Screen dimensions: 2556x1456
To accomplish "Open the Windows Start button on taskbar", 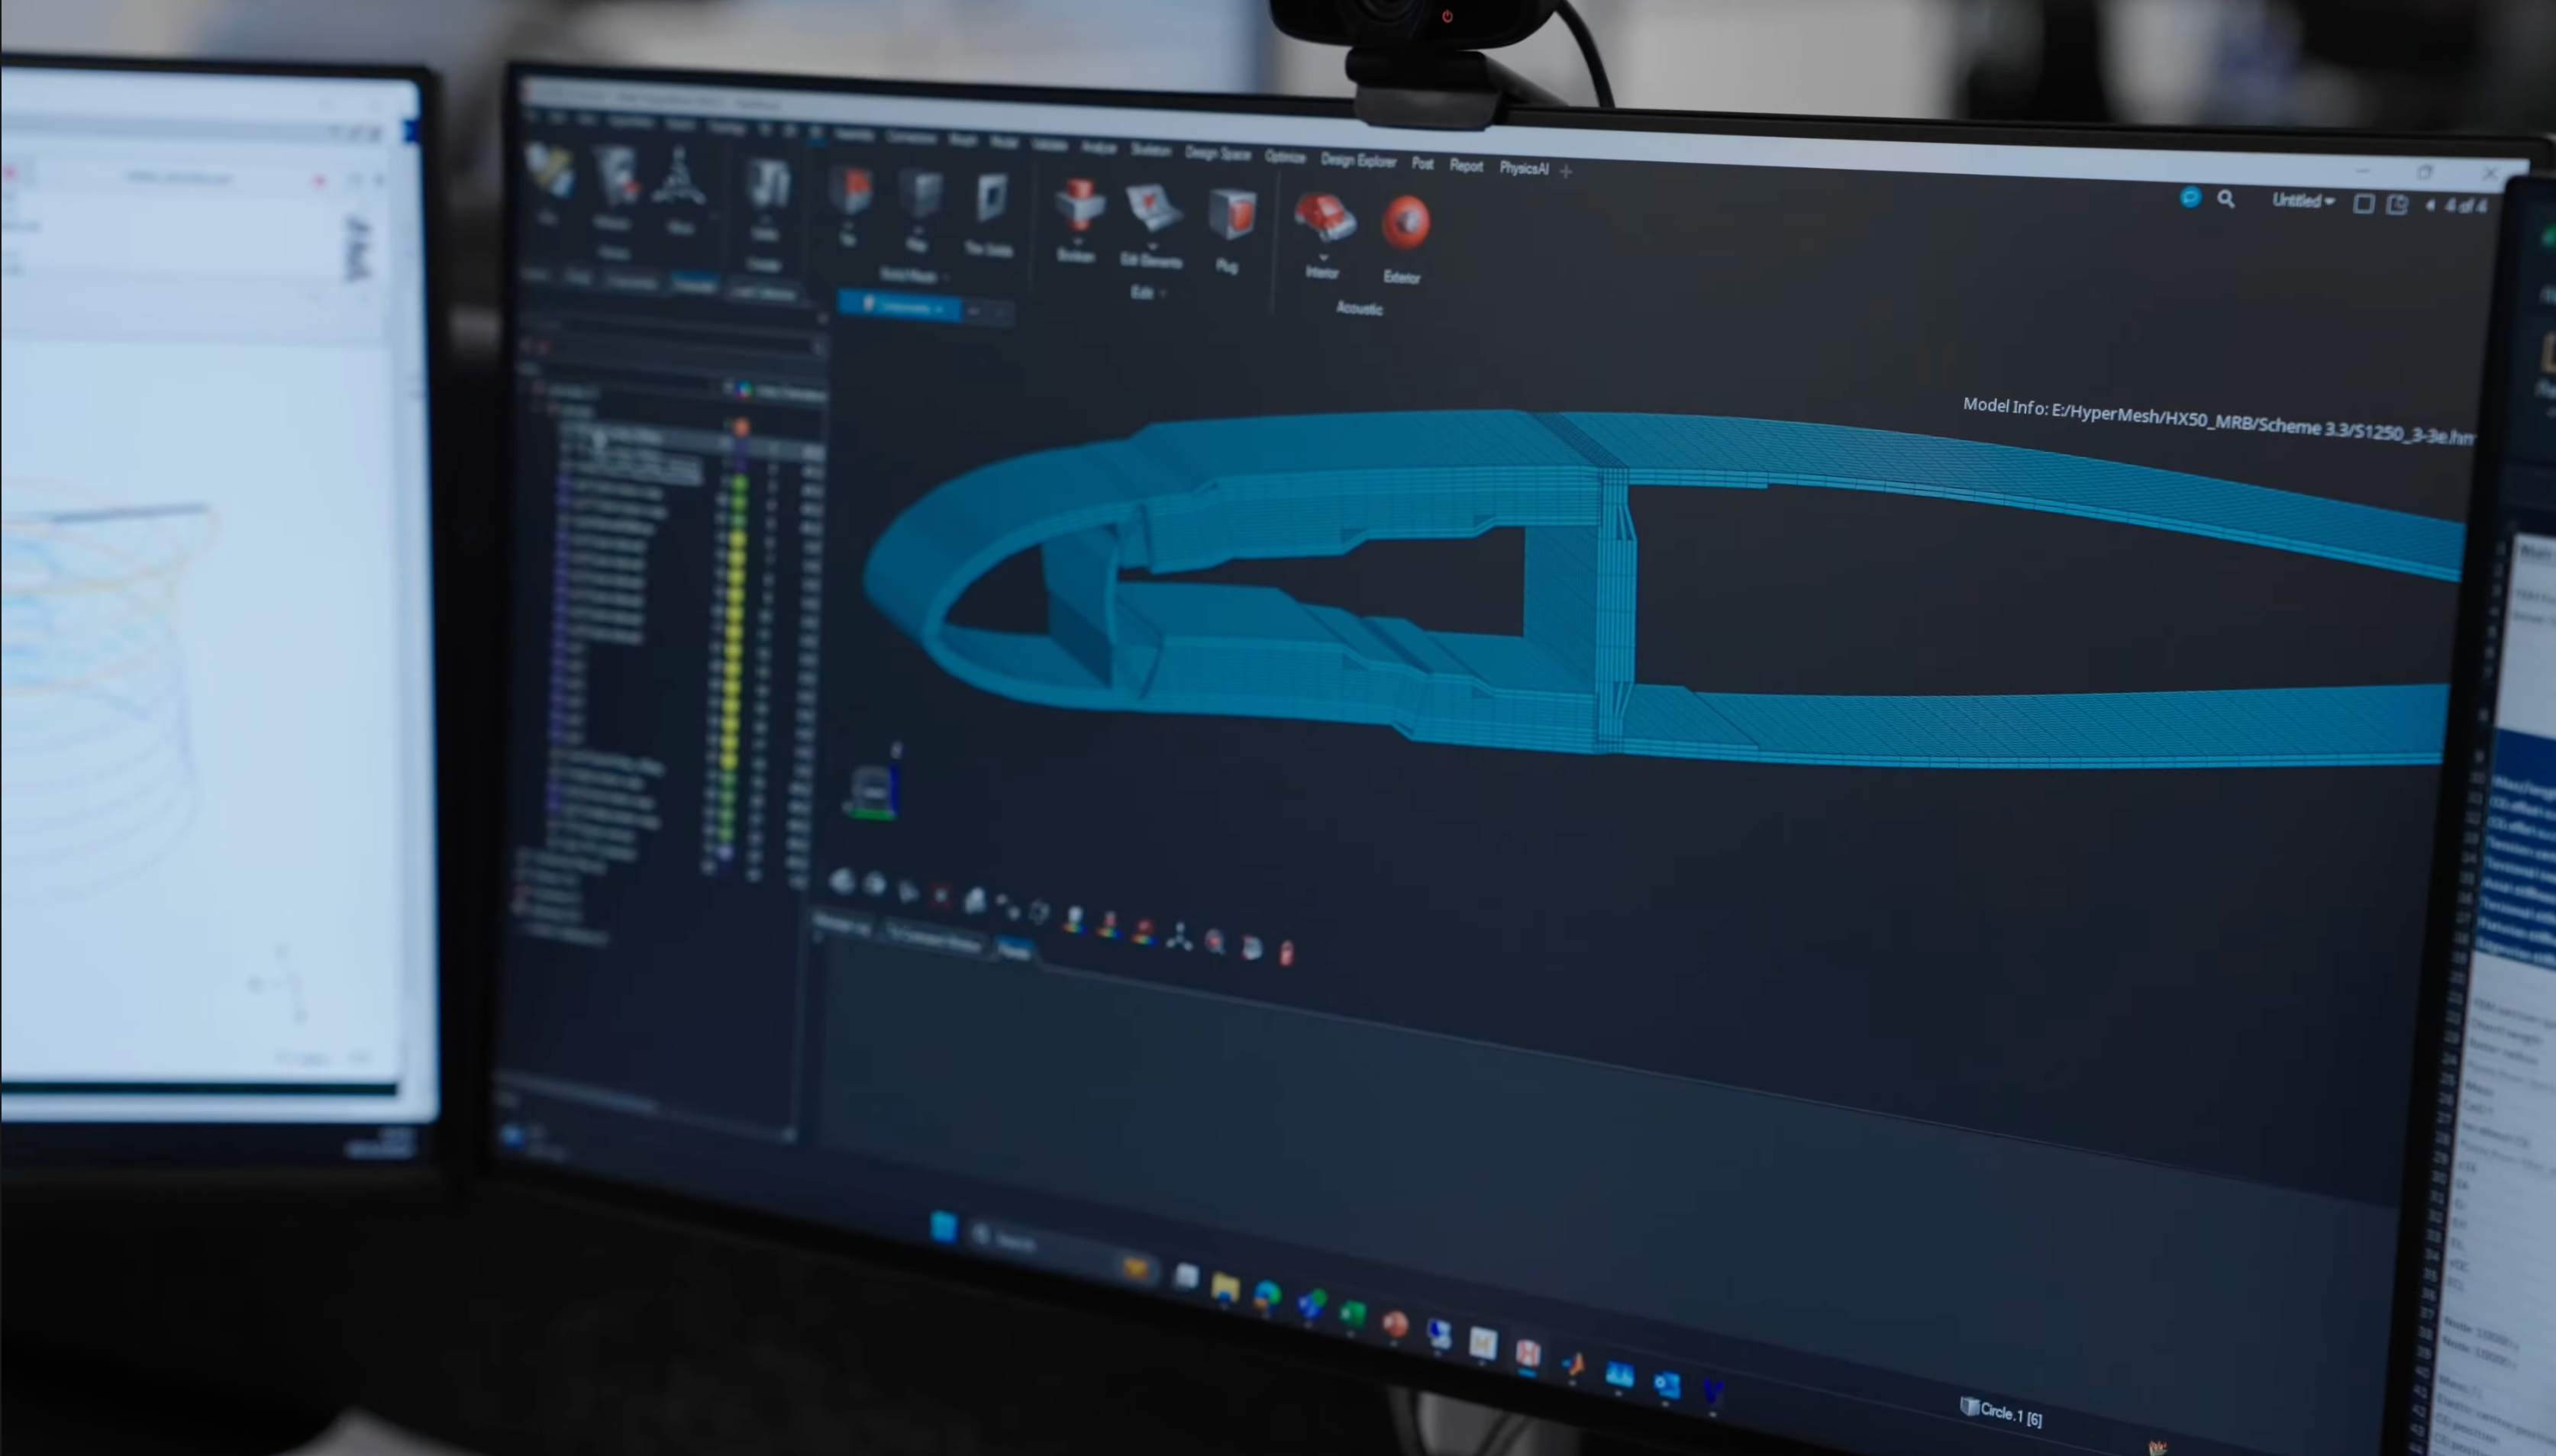I will (944, 1227).
